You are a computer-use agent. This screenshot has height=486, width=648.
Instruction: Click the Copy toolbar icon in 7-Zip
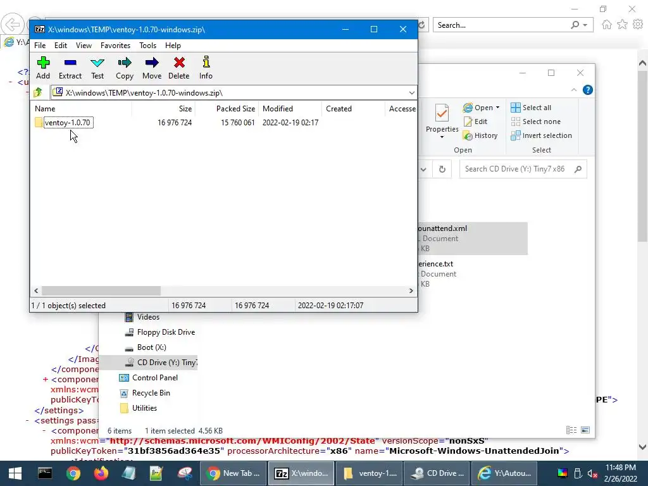point(125,68)
